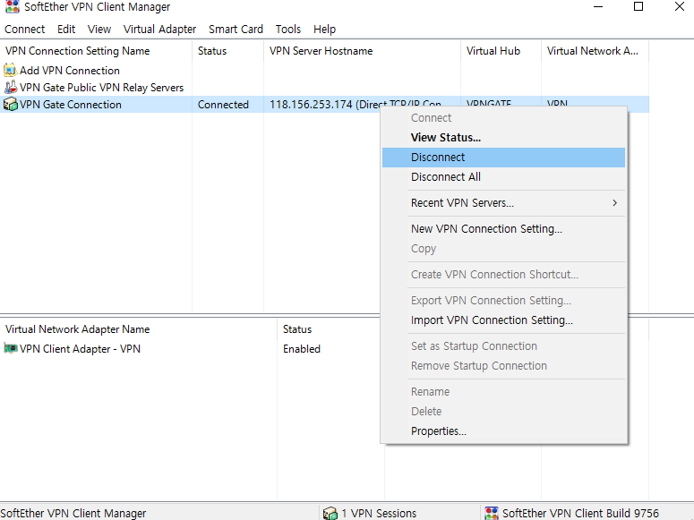The width and height of the screenshot is (694, 520).
Task: Sort by Virtual Network Adapter Name header
Action: (139, 329)
